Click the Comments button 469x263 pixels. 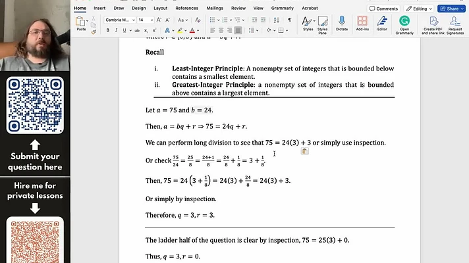click(384, 9)
